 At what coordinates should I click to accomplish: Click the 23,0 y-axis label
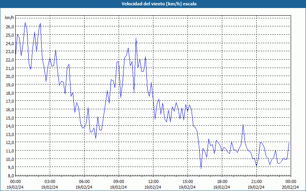pos(10,52)
